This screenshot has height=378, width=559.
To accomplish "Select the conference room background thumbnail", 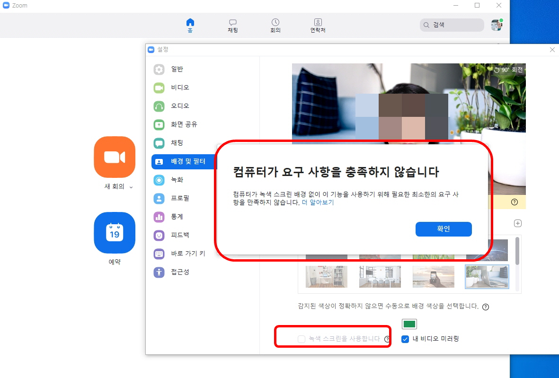I will pos(380,276).
